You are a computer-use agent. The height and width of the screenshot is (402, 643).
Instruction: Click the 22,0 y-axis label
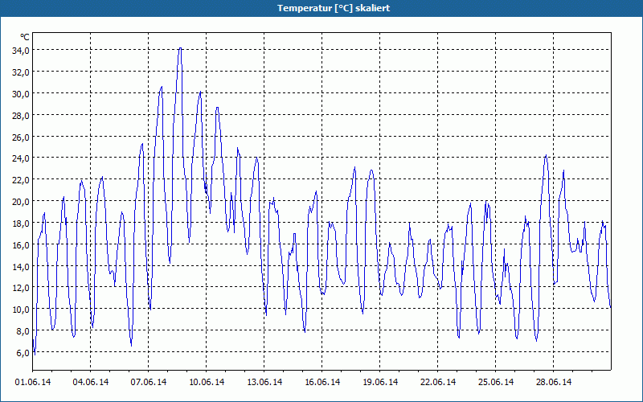tap(21, 180)
